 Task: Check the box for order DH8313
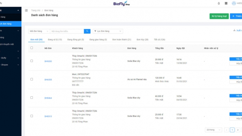tap(32, 116)
